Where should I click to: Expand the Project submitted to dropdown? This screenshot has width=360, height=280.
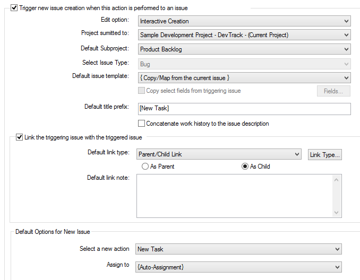[x=244, y=35]
